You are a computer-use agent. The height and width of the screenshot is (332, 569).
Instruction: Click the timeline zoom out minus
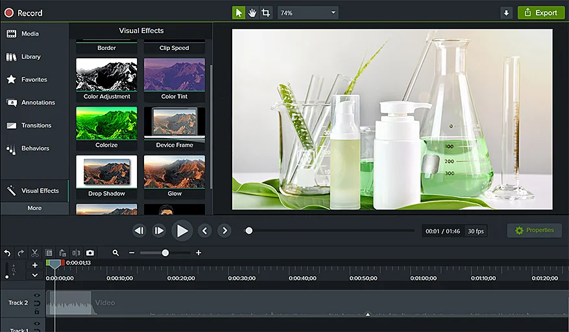click(132, 253)
